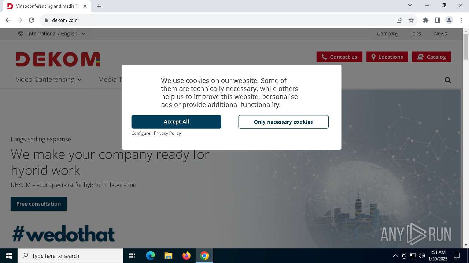Open Chrome three-dot menu
The width and height of the screenshot is (469, 263).
tap(461, 20)
